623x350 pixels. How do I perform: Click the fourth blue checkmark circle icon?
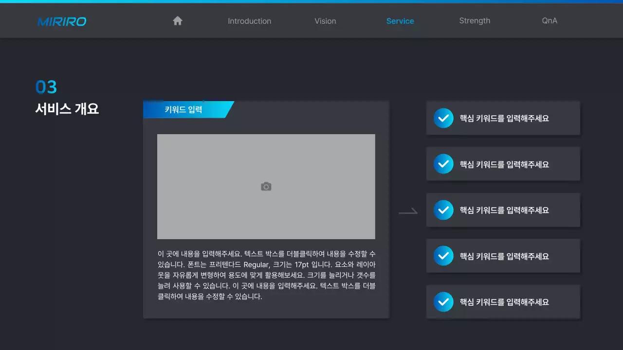[x=443, y=256]
